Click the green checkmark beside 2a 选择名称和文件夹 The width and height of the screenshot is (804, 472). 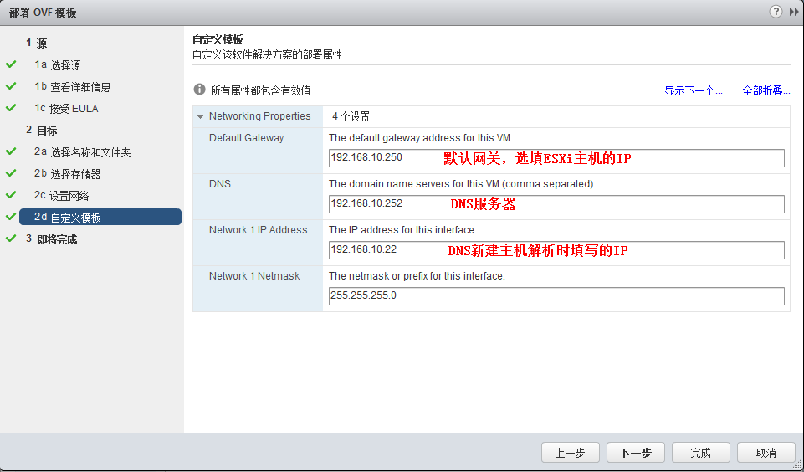11,151
